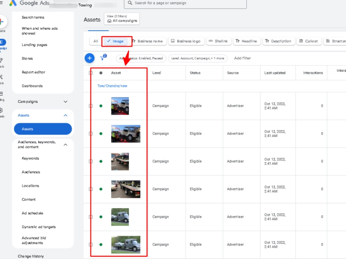Image resolution: width=346 pixels, height=259 pixels.
Task: Tick the checkbox for the square gray tow truck row
Action: [91, 217]
